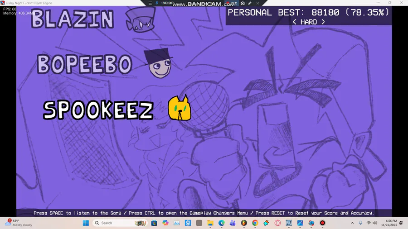Open the gray square taskbar app

point(199,223)
